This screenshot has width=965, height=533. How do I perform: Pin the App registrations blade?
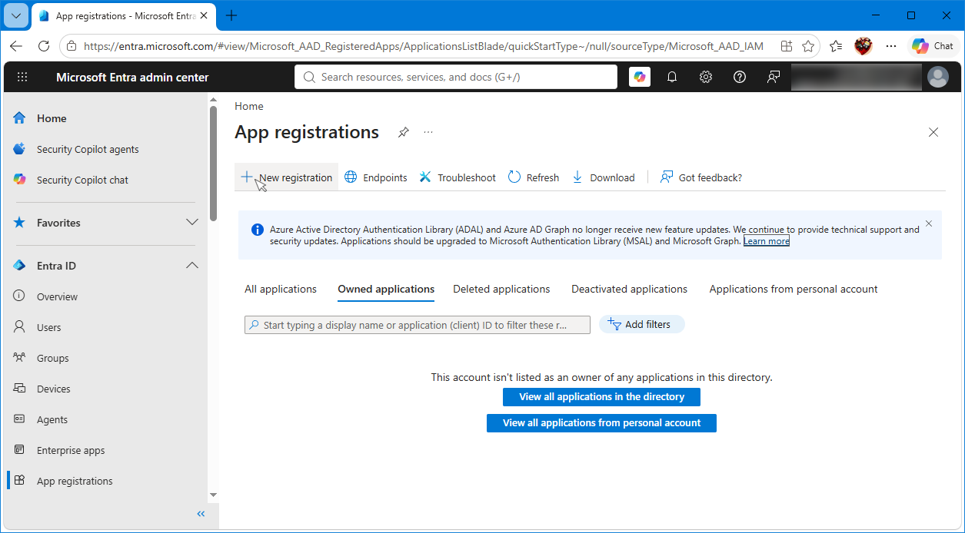click(403, 132)
